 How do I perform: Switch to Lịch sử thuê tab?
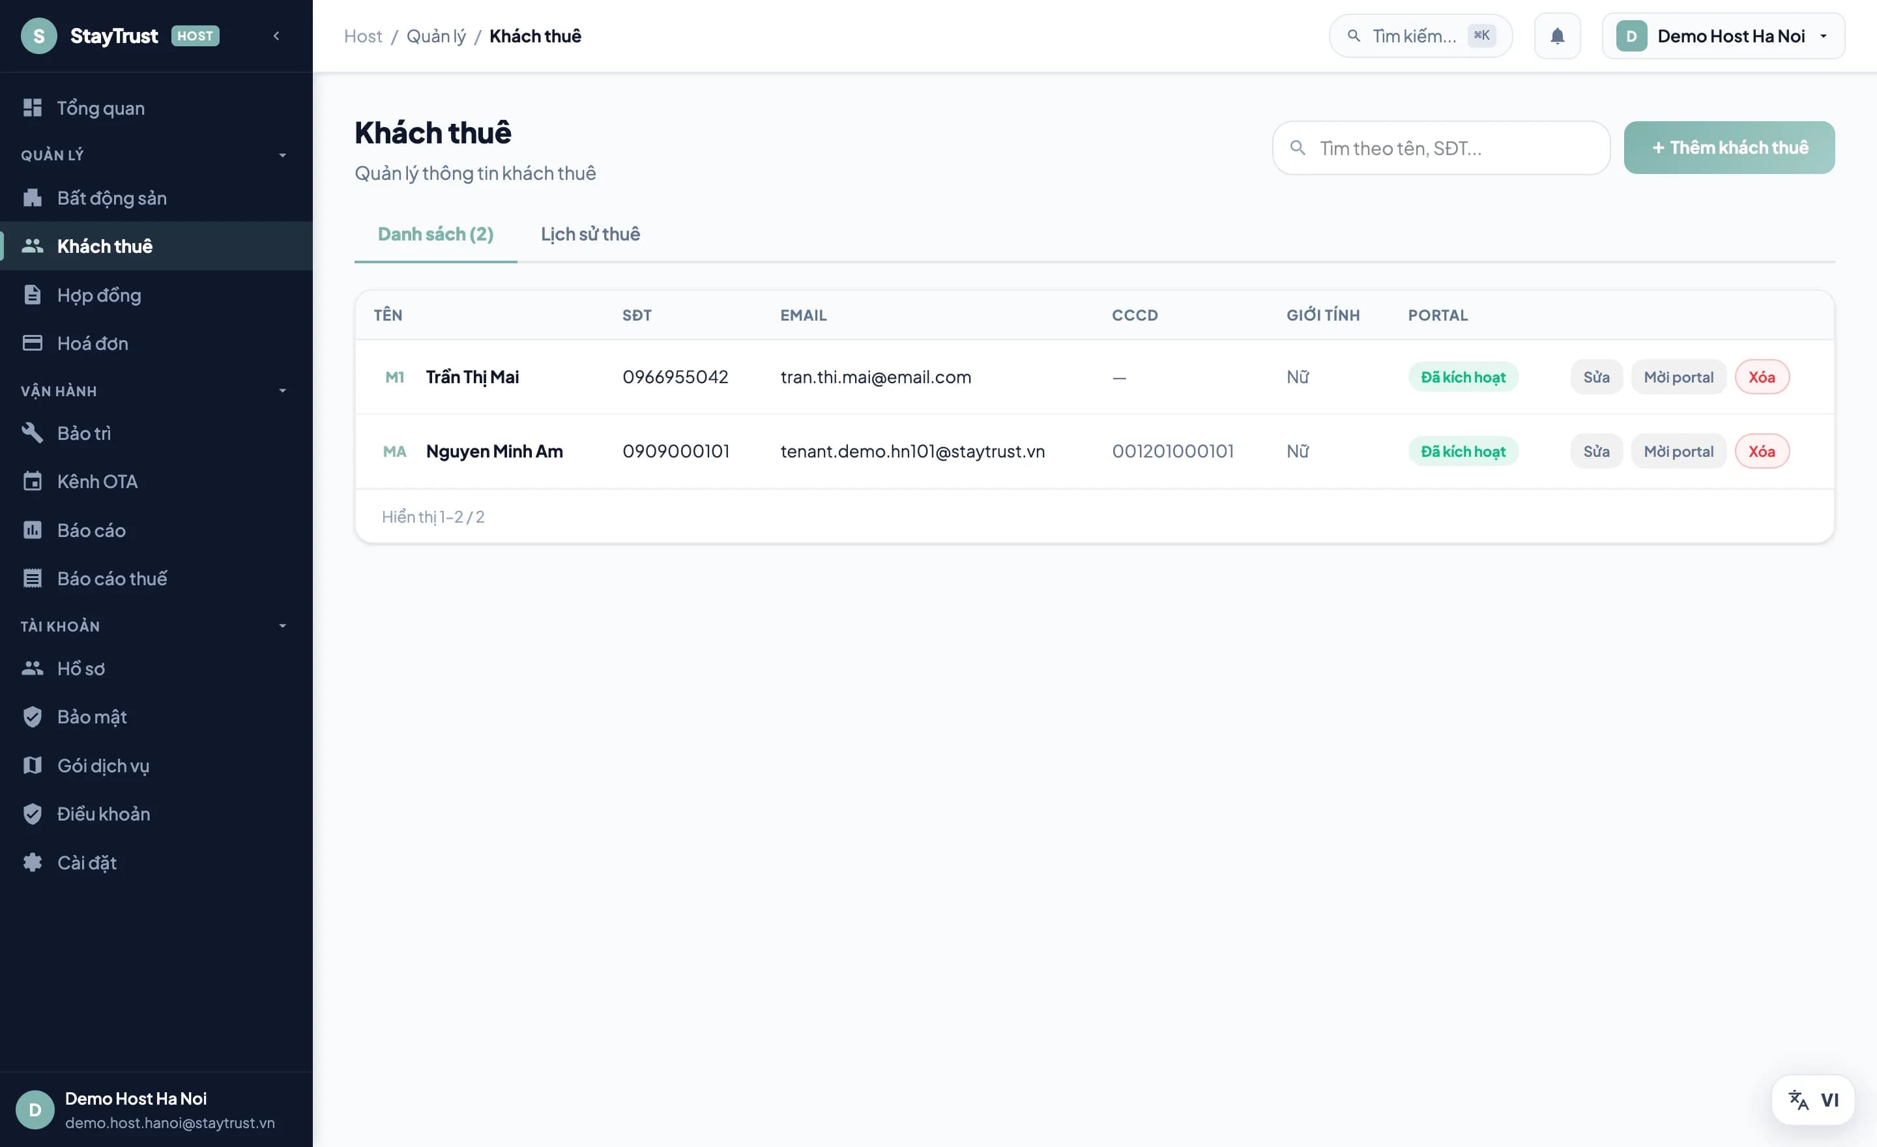[590, 234]
